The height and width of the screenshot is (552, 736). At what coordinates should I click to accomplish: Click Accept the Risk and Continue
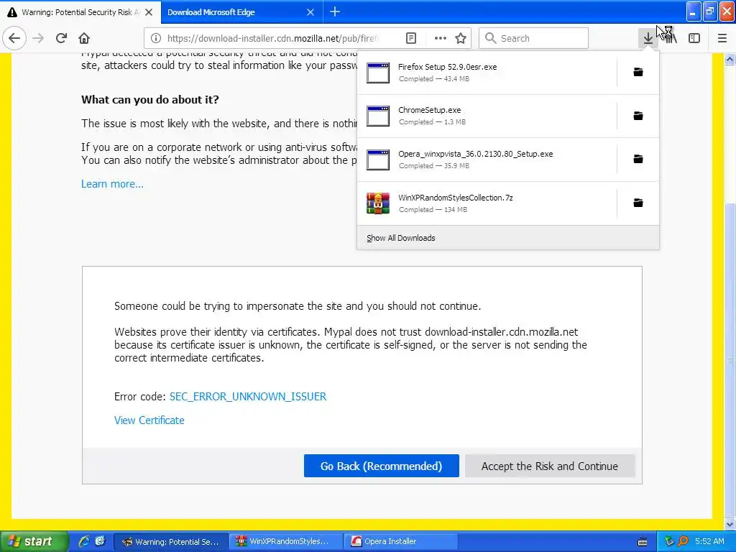click(550, 466)
